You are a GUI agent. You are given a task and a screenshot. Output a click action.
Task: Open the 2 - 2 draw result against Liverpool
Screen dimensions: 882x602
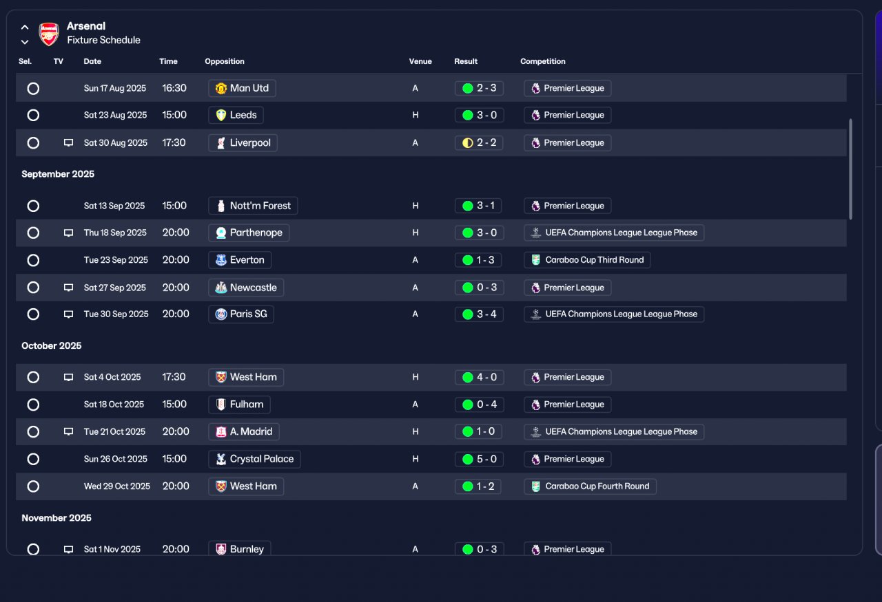pos(479,142)
